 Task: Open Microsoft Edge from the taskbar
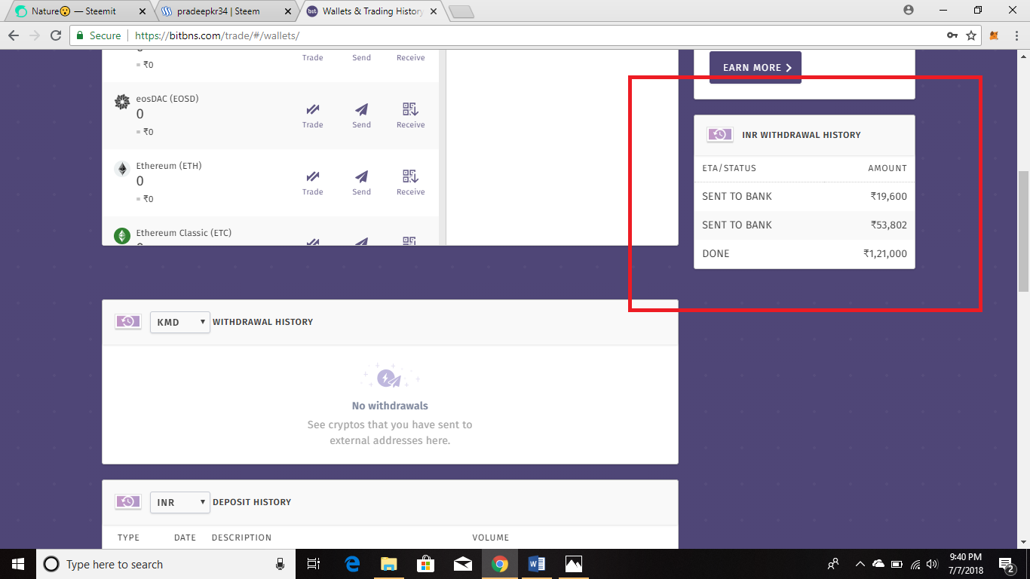pos(352,564)
